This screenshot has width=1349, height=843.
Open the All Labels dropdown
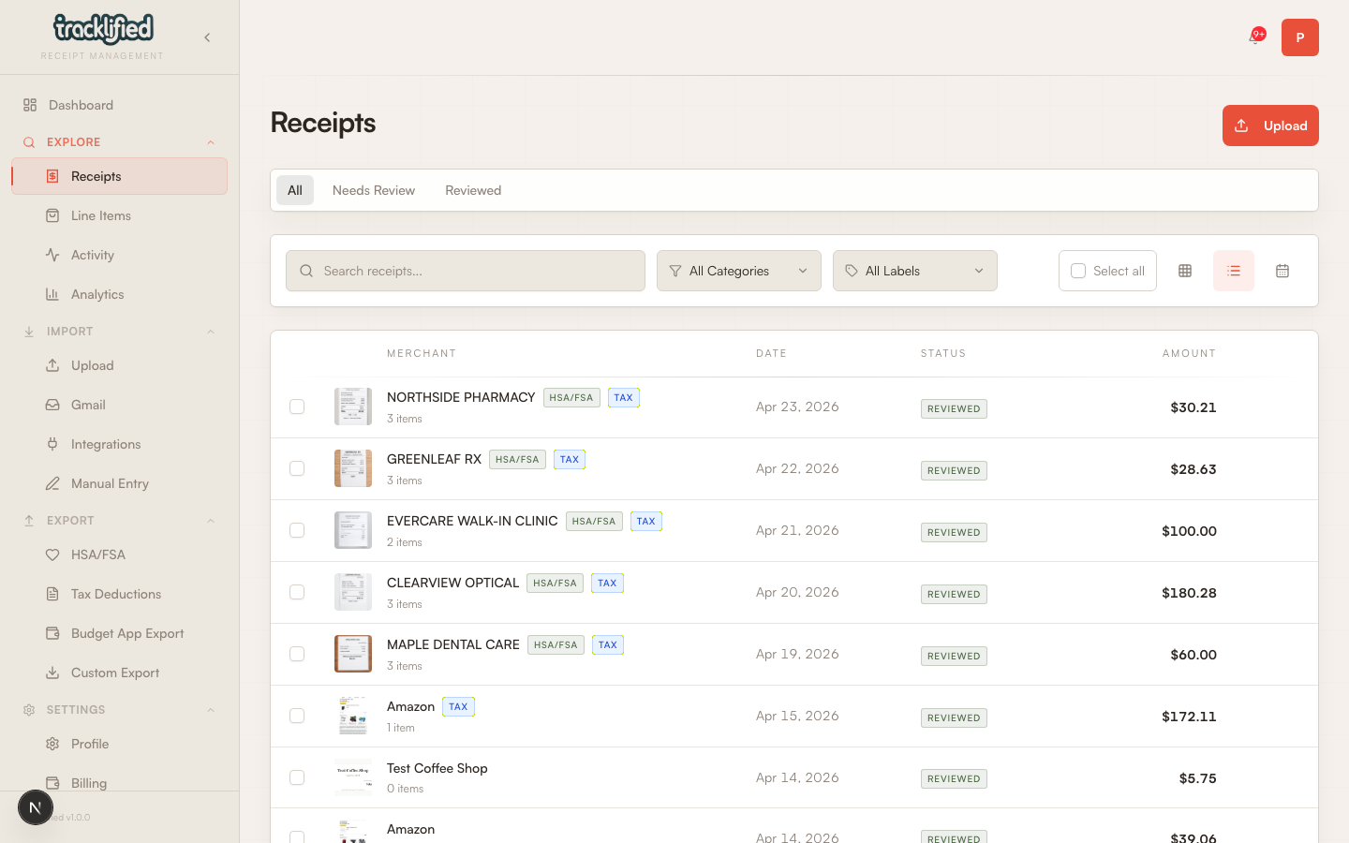pyautogui.click(x=915, y=271)
